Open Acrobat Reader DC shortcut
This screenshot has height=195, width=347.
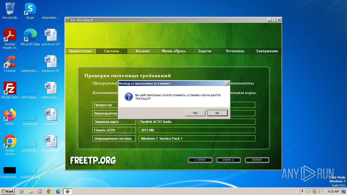click(10, 39)
